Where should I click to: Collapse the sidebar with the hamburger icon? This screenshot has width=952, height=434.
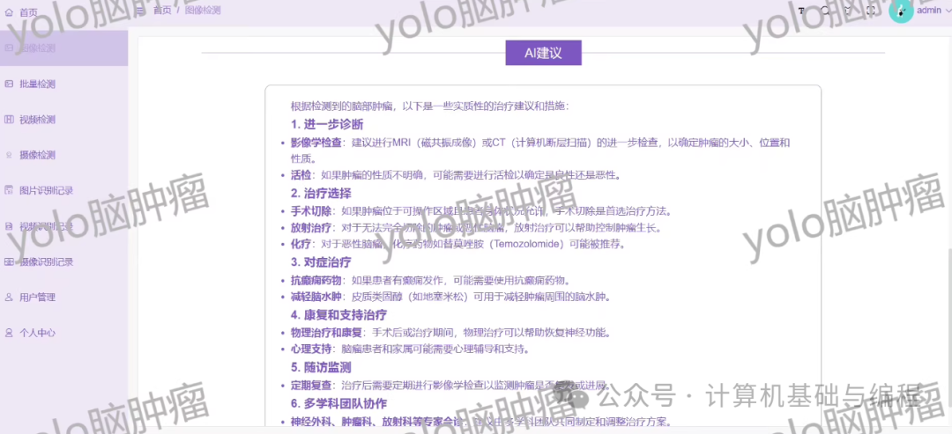(141, 11)
